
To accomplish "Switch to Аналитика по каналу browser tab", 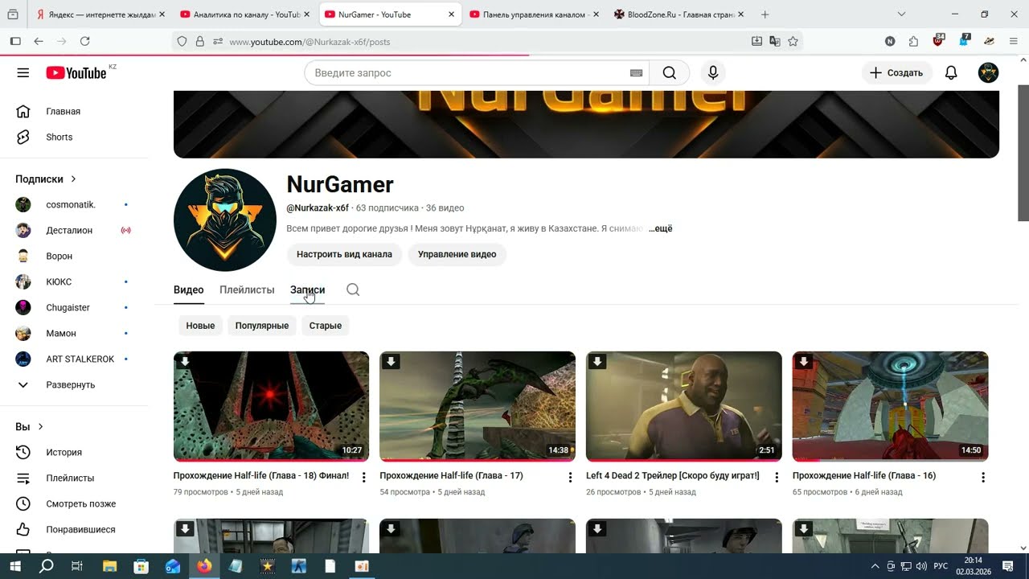I will pos(244,14).
